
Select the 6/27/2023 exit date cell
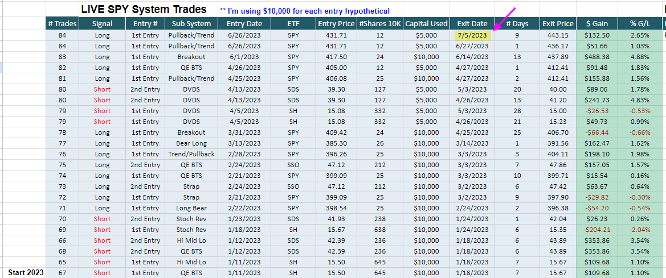tap(473, 46)
